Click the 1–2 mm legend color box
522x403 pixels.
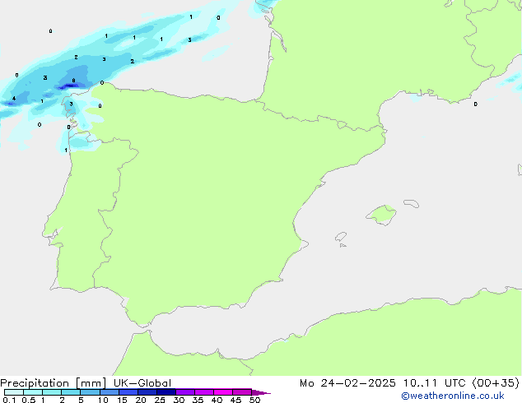click(x=52, y=392)
